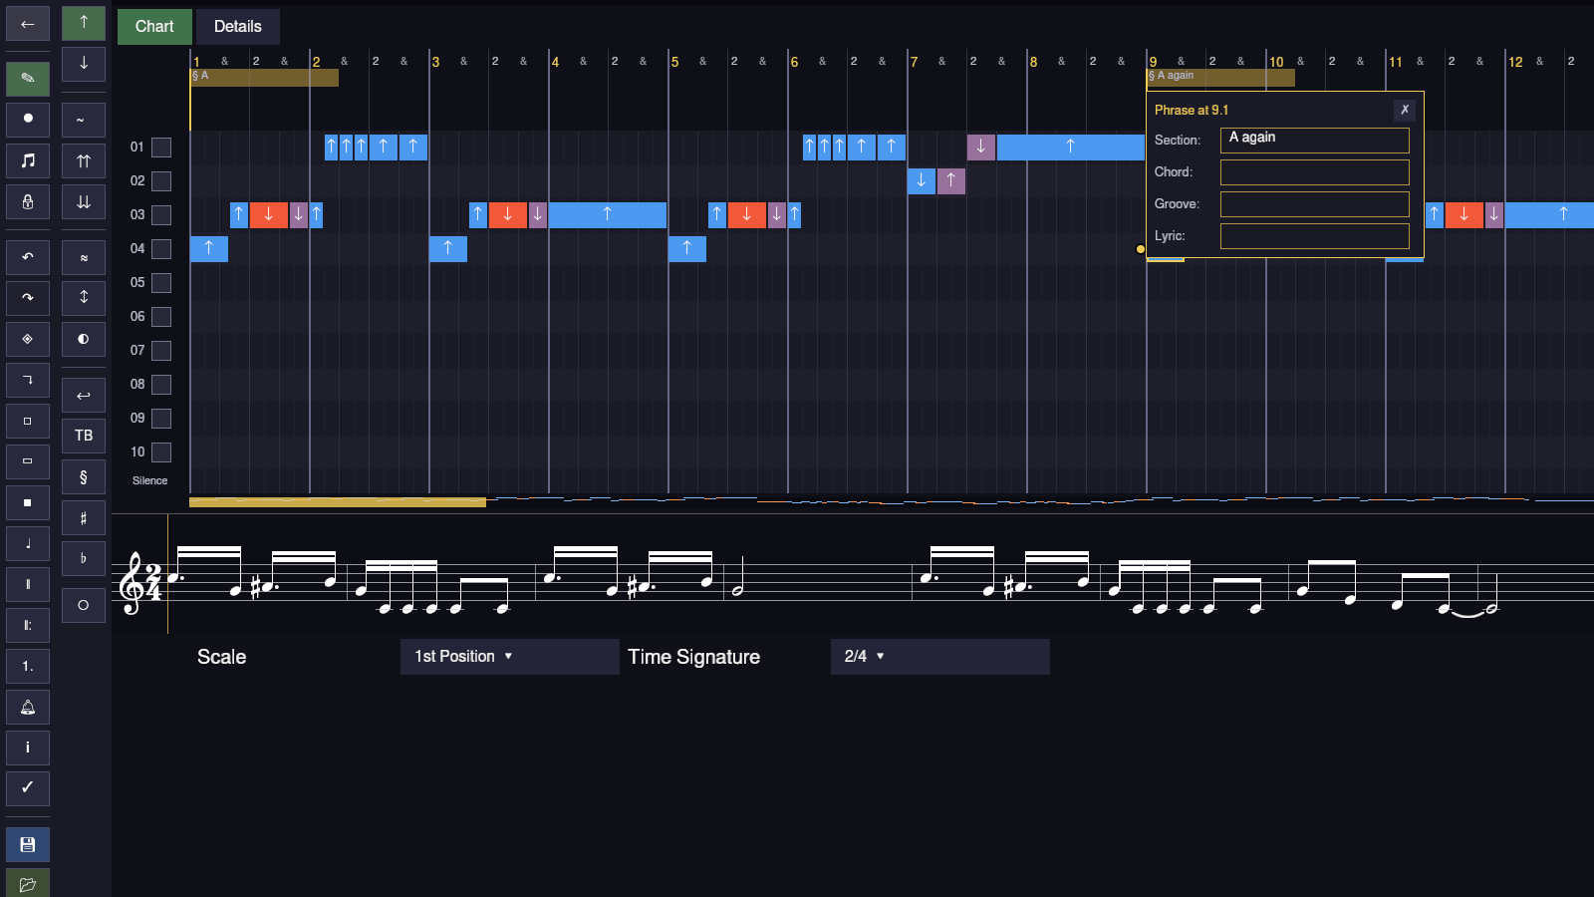1594x897 pixels.
Task: Click the quarter note tool
Action: tap(28, 543)
